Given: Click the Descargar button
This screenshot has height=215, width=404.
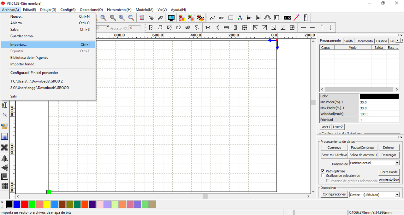Looking at the screenshot, I should pos(389,155).
